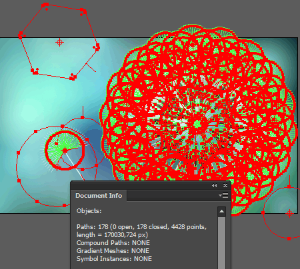The image size is (300, 269).
Task: Click the hexagon's rightmost corner anchor
Action: click(97, 48)
